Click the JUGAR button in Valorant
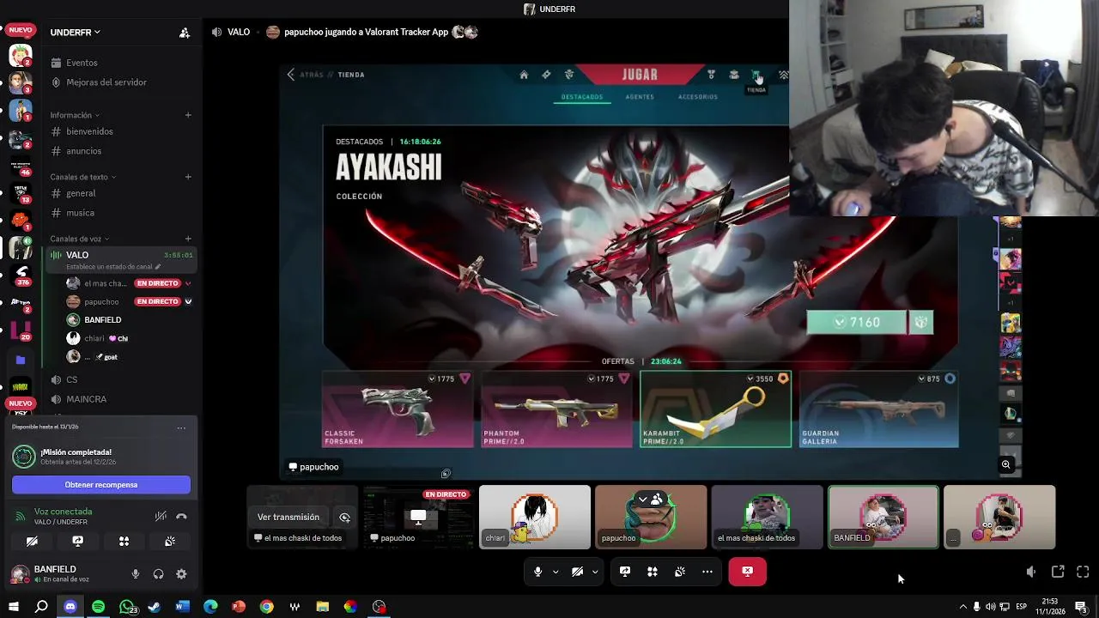This screenshot has width=1099, height=618. pos(640,75)
